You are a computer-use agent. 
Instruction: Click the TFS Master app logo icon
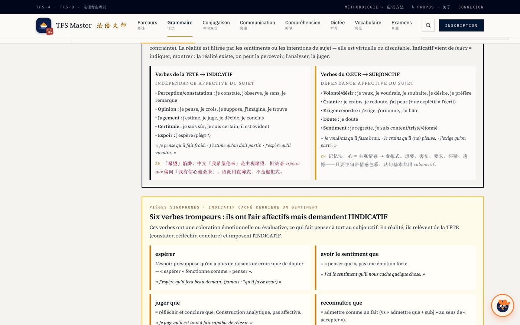[x=44, y=25]
